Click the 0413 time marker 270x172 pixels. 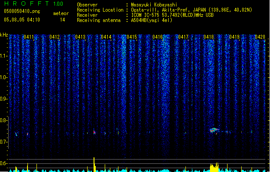[x=80, y=37]
